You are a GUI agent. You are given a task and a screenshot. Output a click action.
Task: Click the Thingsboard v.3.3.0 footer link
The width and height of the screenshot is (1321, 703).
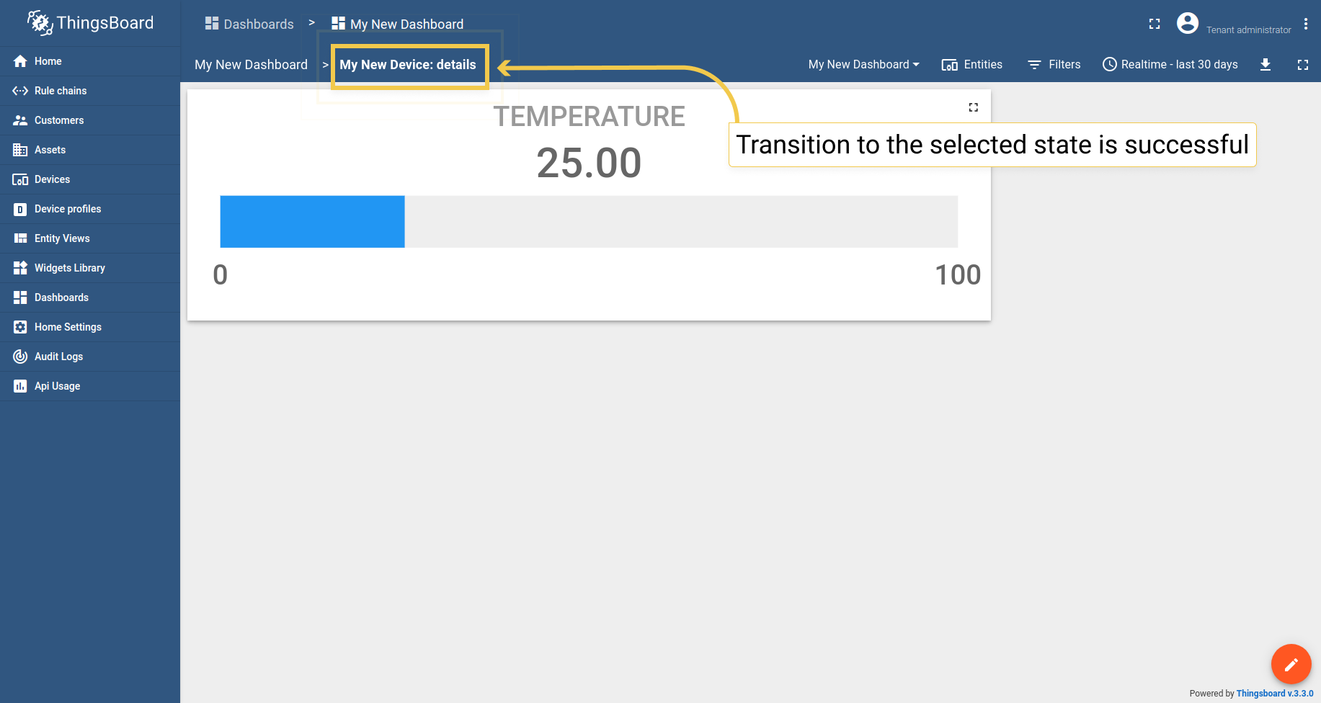pyautogui.click(x=1275, y=694)
